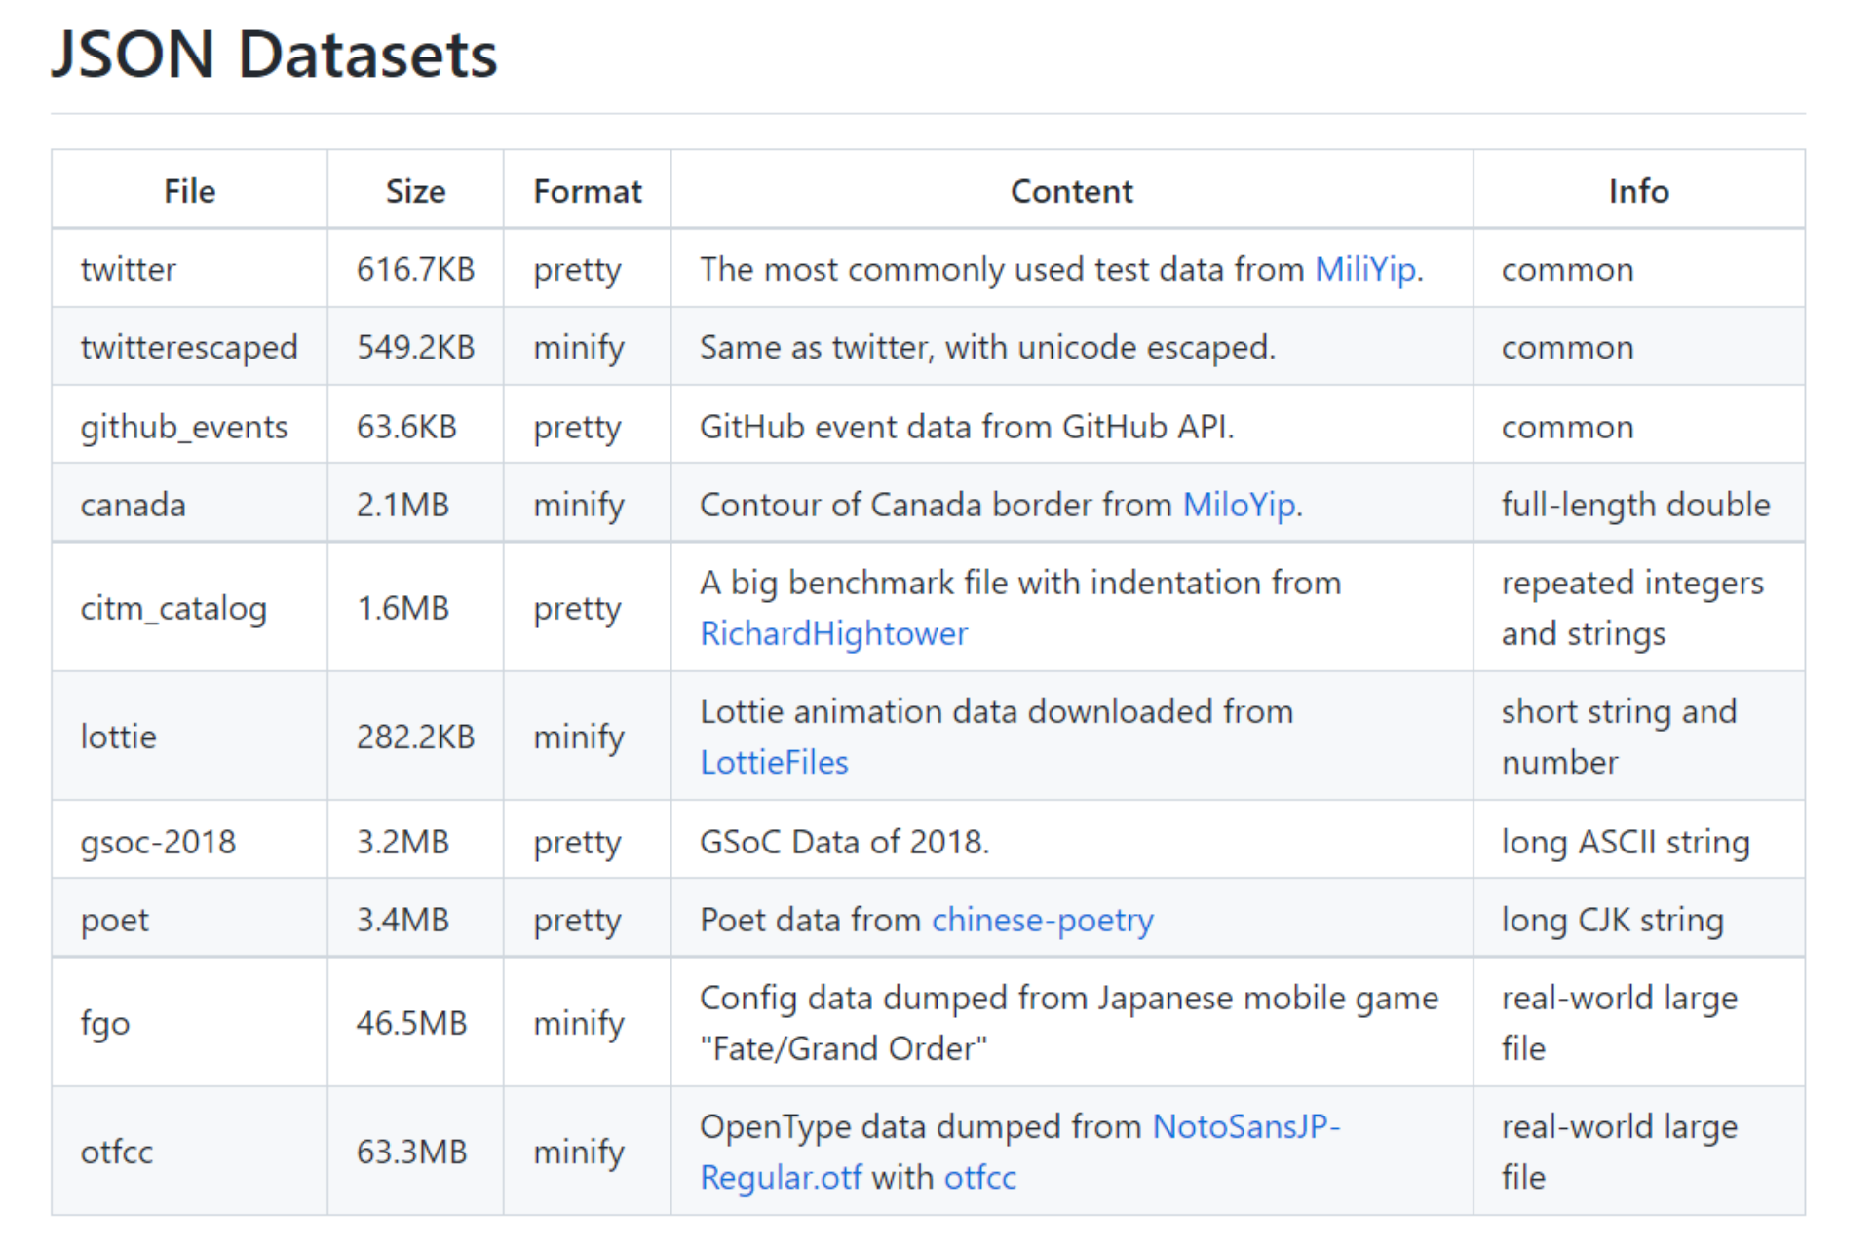Click the Size column header
Screen dimensions: 1876x1248
point(415,191)
